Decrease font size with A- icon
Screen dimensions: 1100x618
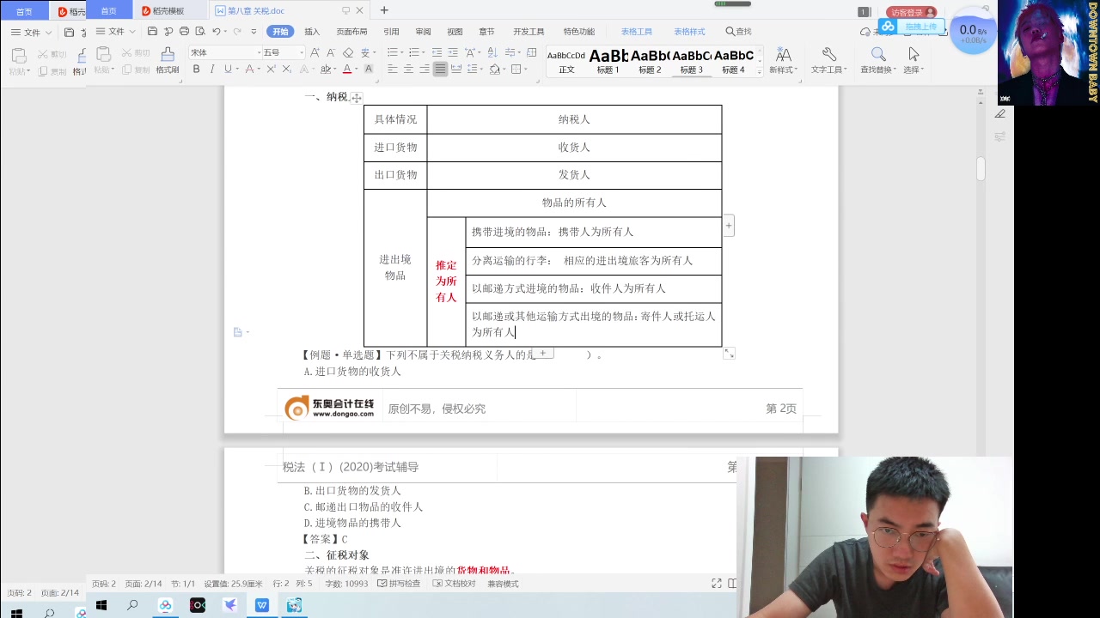coord(331,52)
